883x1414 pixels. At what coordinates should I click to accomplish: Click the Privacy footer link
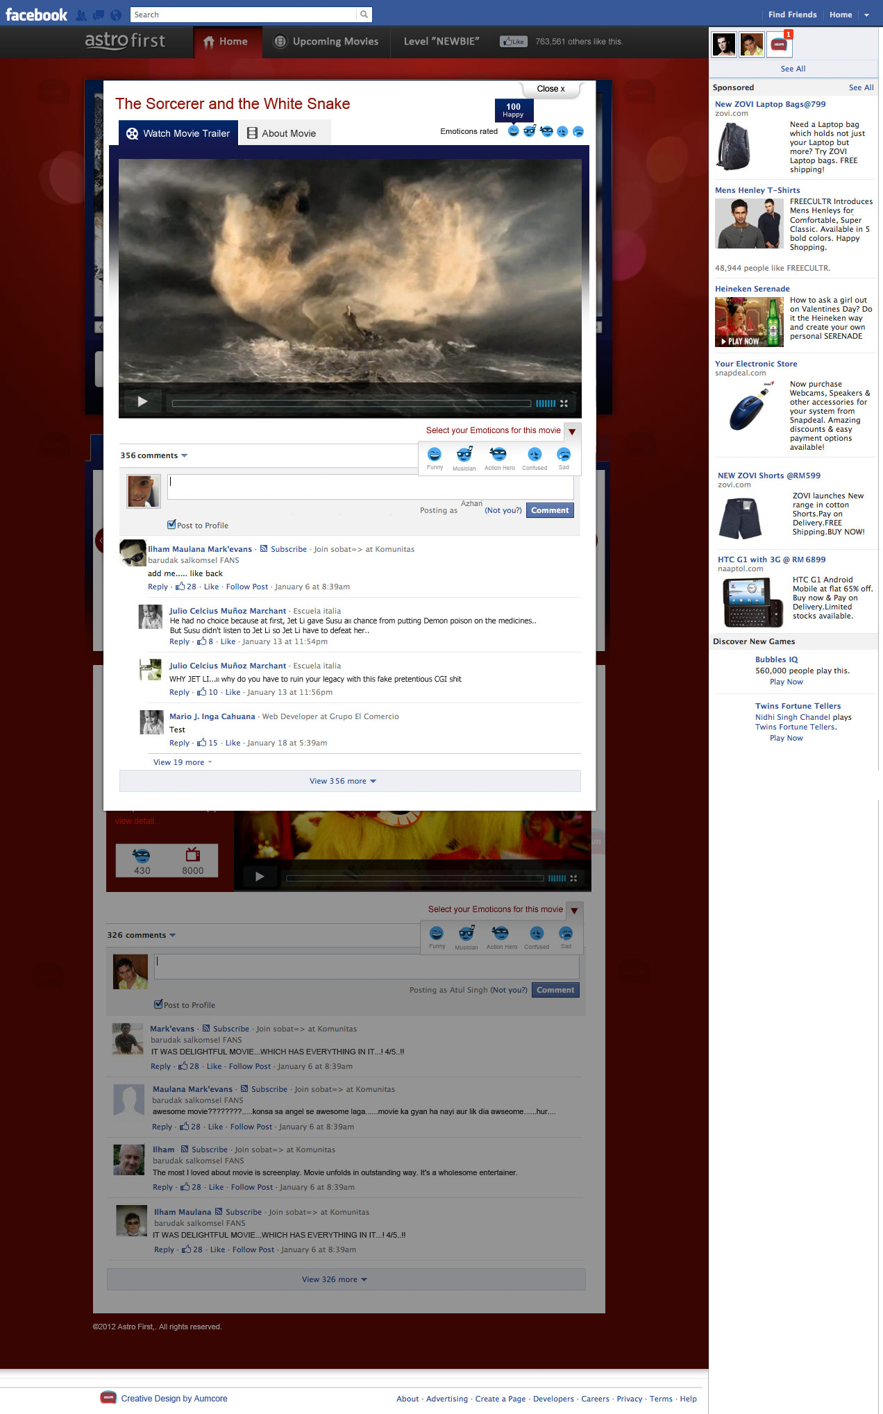630,1399
